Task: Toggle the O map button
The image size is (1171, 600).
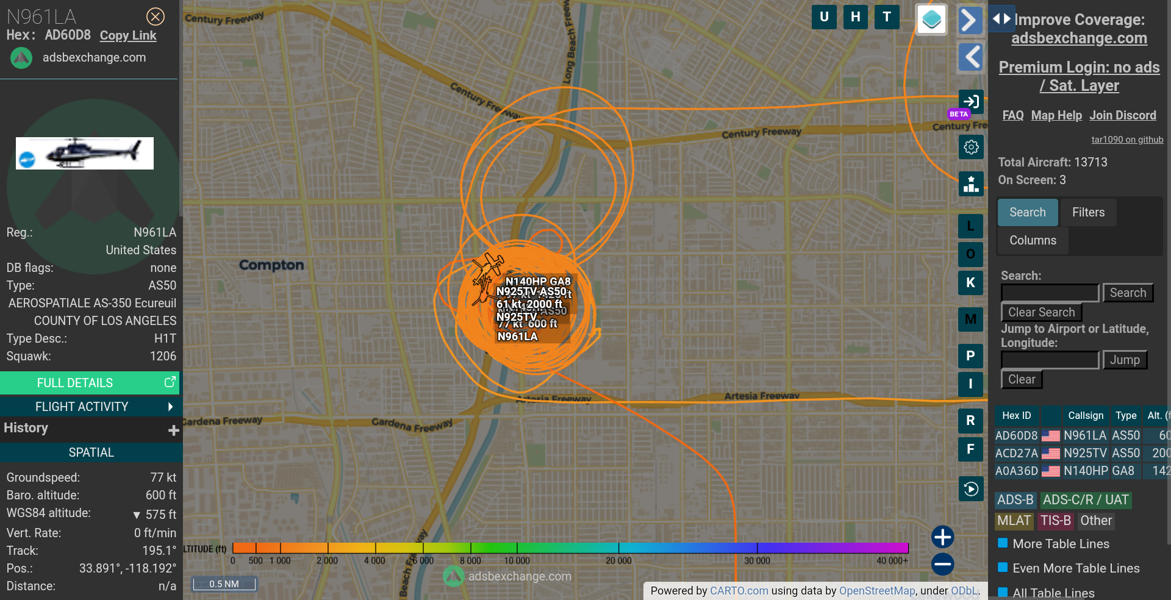Action: click(970, 254)
